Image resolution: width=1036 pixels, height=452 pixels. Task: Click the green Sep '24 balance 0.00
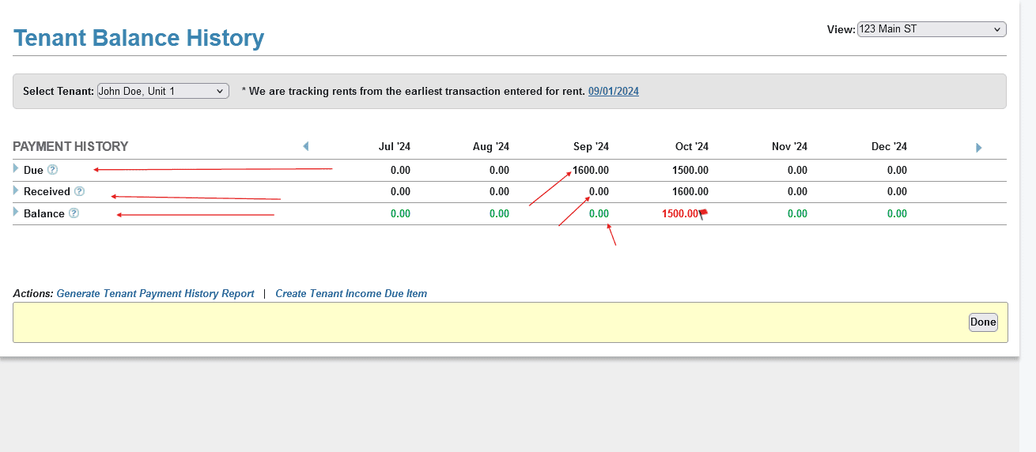tap(599, 213)
